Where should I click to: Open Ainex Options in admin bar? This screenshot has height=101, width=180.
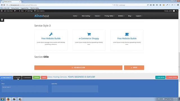tap(39, 11)
